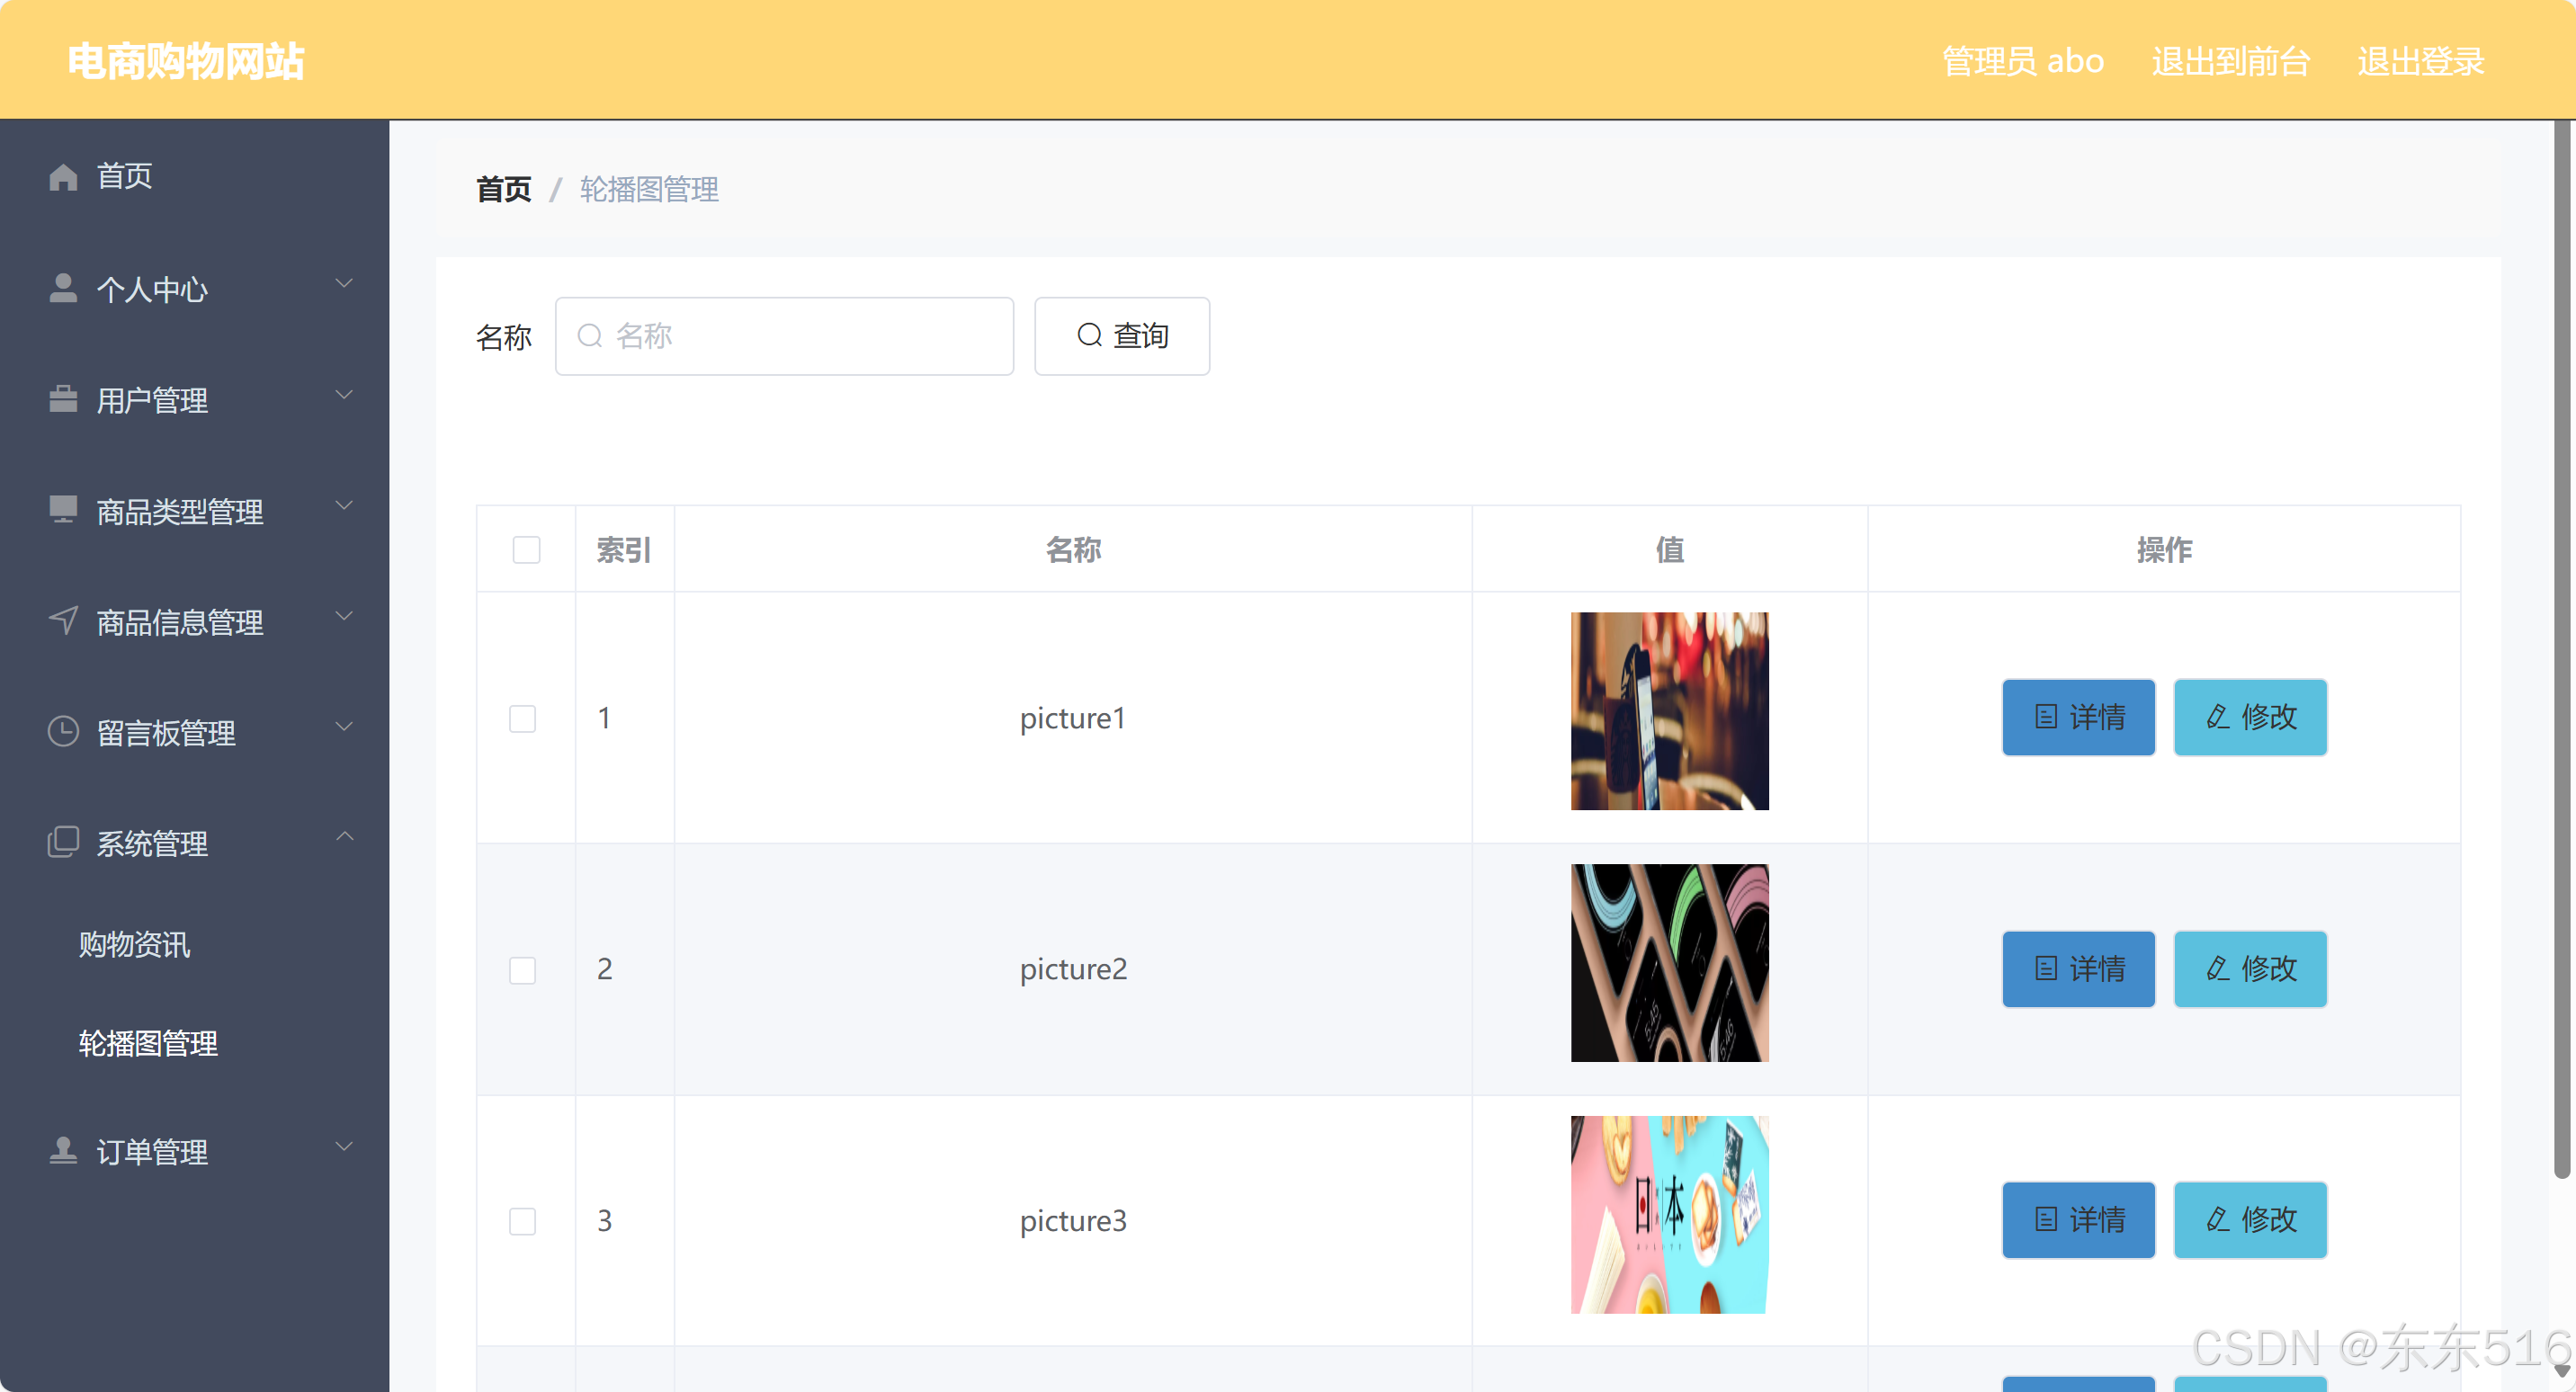The width and height of the screenshot is (2576, 1392).
Task: Open the 购物资讯 submenu item
Action: click(x=134, y=944)
